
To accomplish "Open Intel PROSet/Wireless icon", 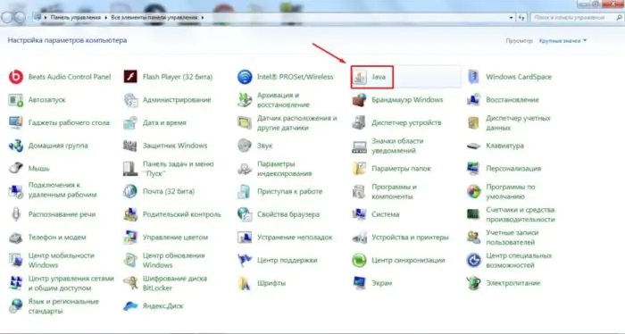I will click(245, 77).
